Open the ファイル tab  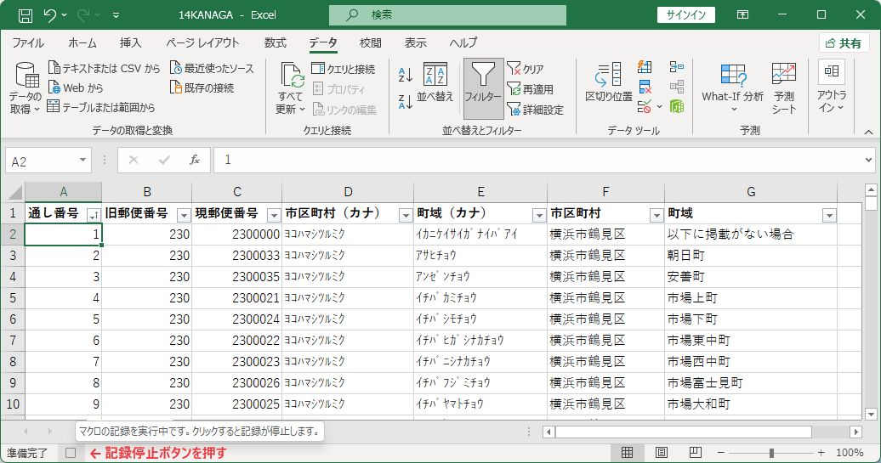click(x=28, y=42)
